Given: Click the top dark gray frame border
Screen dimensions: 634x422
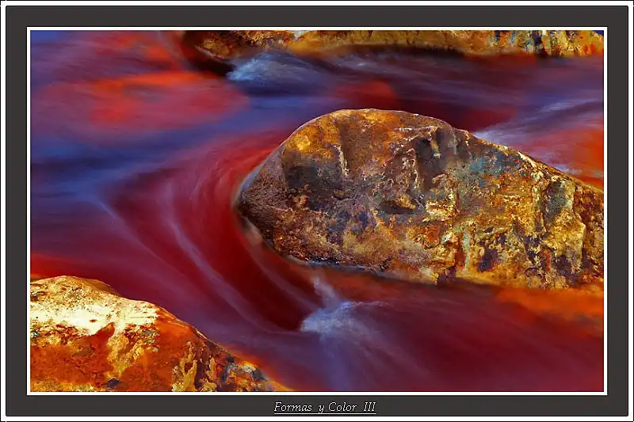Looking at the screenshot, I should click(x=317, y=16).
